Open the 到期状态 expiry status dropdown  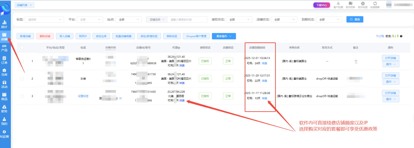pyautogui.click(x=329, y=19)
